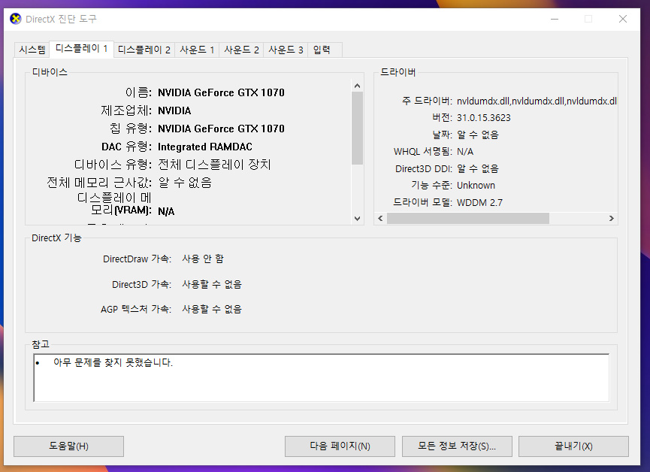Image resolution: width=650 pixels, height=472 pixels.
Task: Click the driver version 31.0.15.3623
Action: [484, 118]
